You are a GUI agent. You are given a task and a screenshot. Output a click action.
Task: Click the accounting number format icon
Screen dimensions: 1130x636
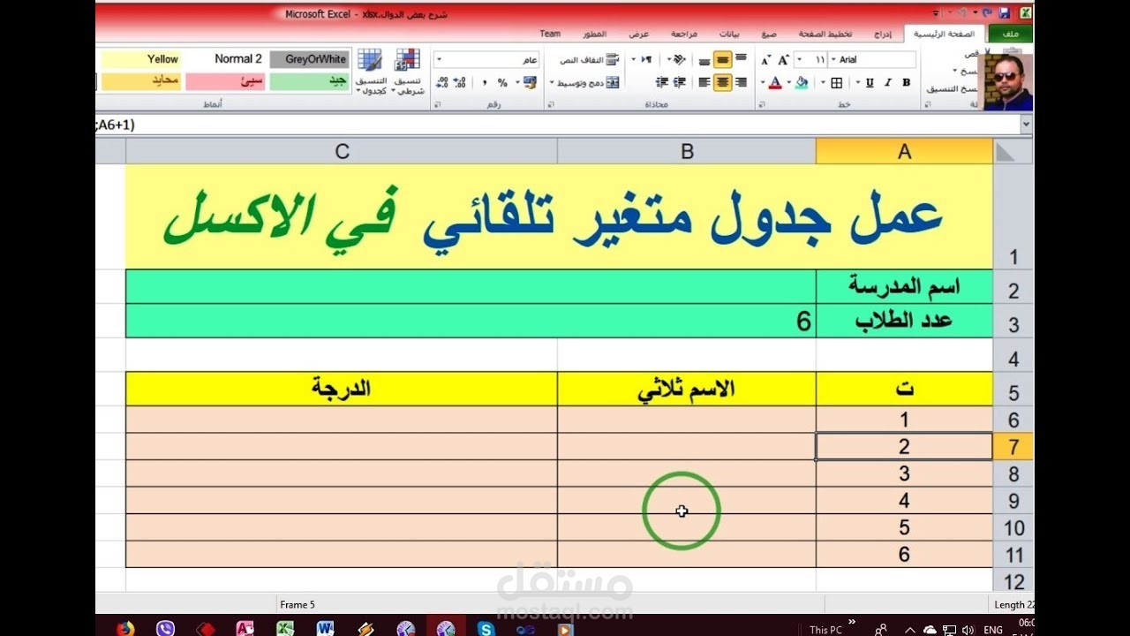[531, 82]
